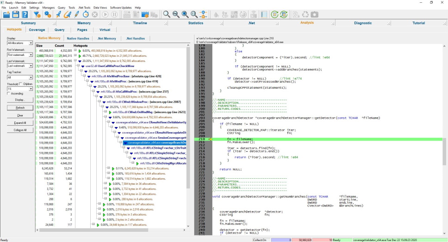The width and height of the screenshot is (448, 242).
Task: Switch to the Statistics tab
Action: tap(196, 23)
